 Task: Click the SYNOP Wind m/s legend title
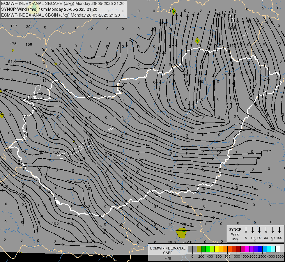[x=235, y=234]
